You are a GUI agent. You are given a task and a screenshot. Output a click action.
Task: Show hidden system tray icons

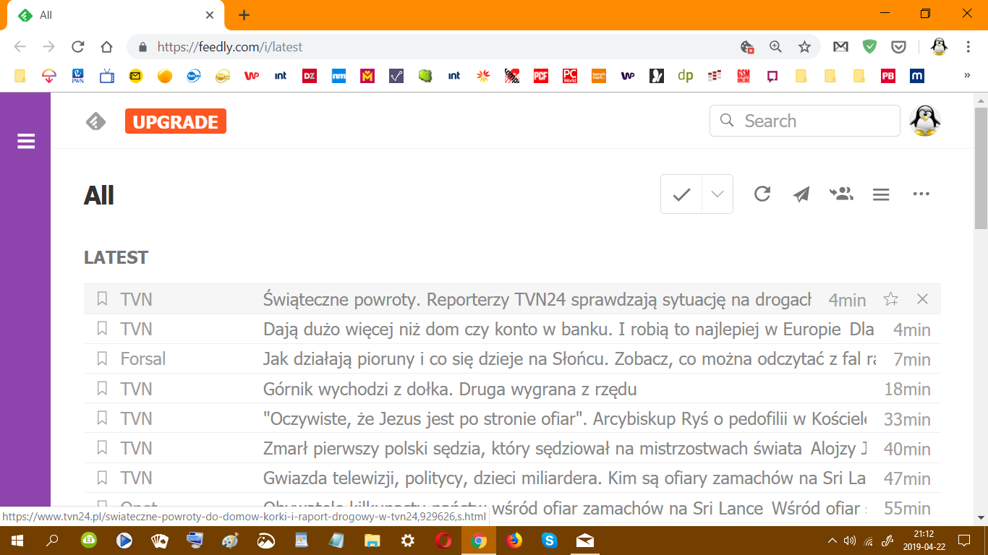pos(832,541)
